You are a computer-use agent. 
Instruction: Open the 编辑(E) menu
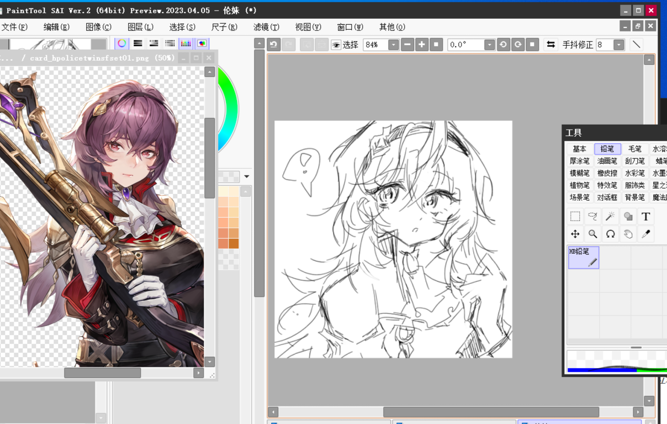pyautogui.click(x=56, y=26)
